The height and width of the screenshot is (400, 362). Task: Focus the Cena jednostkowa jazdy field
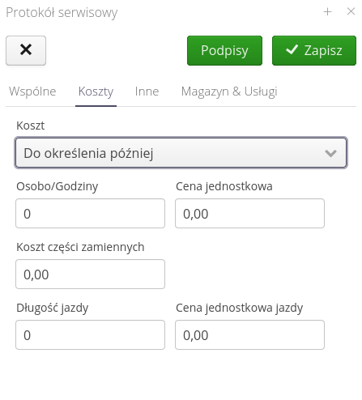(x=249, y=335)
